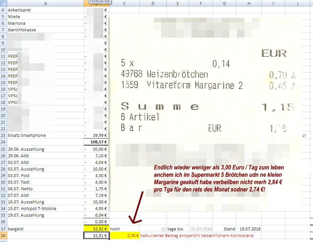This screenshot has height=242, width=313.
Task: Click column H header
Action: click(x=248, y=3)
